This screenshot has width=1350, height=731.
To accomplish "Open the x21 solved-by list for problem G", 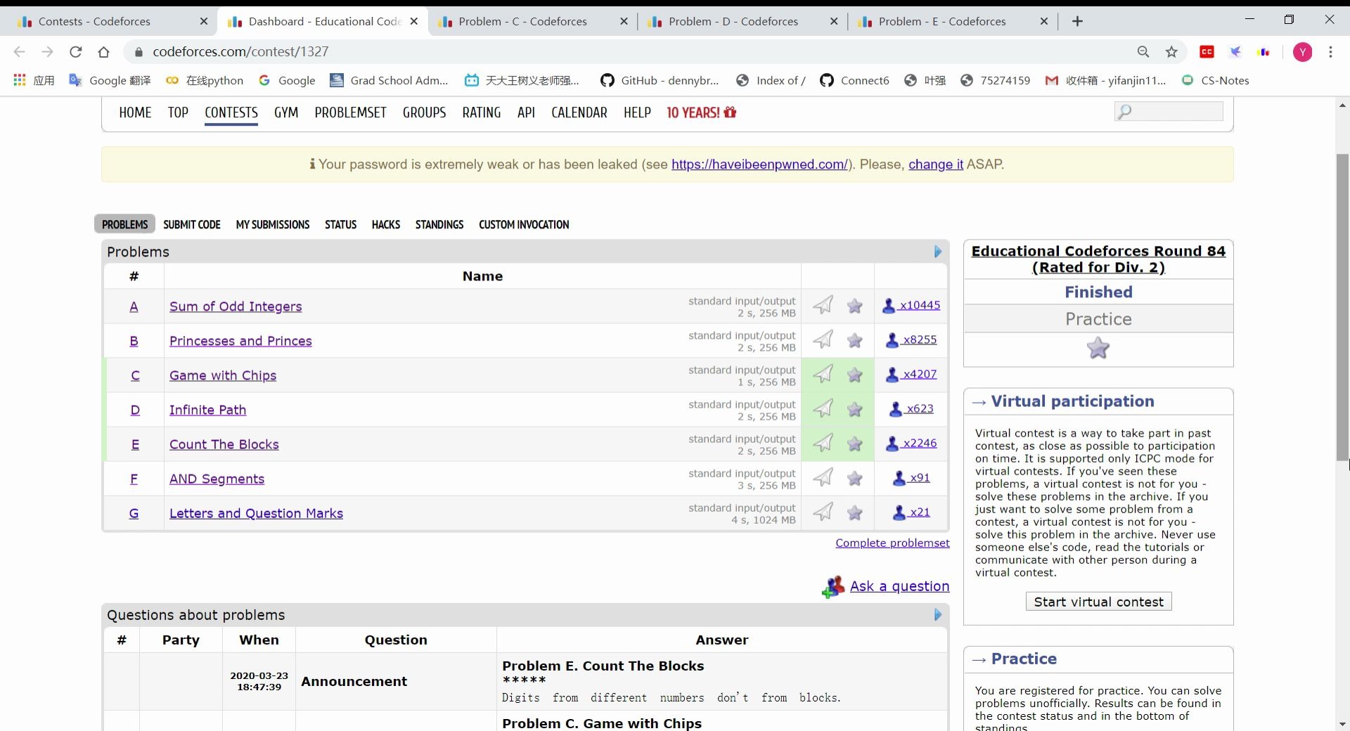I will tap(911, 512).
